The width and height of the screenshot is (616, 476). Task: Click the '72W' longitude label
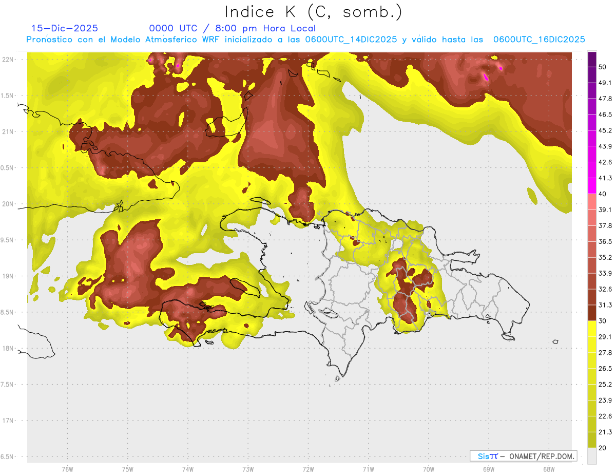pyautogui.click(x=308, y=469)
